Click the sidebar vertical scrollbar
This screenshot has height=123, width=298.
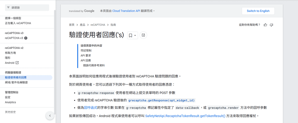click(55, 62)
